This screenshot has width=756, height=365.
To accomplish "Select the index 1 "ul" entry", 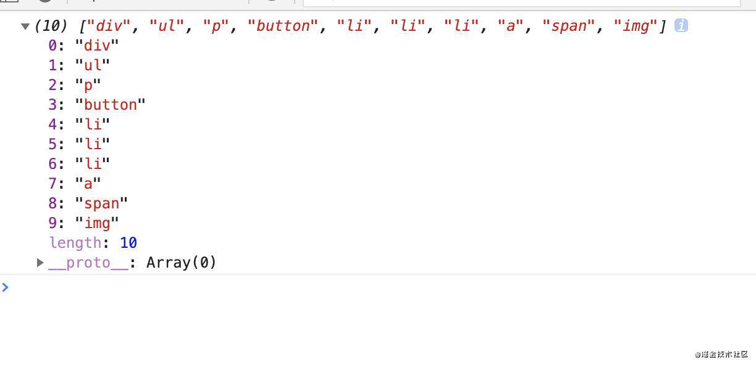I will [79, 65].
